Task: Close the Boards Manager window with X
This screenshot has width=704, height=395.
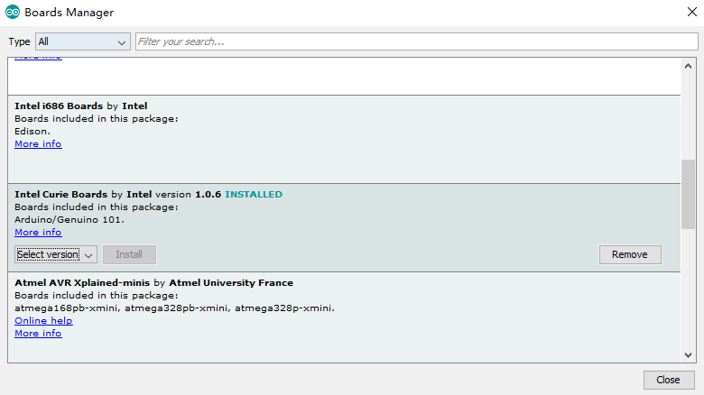Action: [x=692, y=12]
